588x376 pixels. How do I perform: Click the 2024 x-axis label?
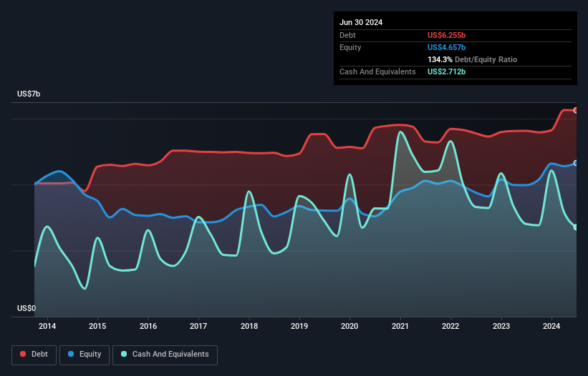551,326
